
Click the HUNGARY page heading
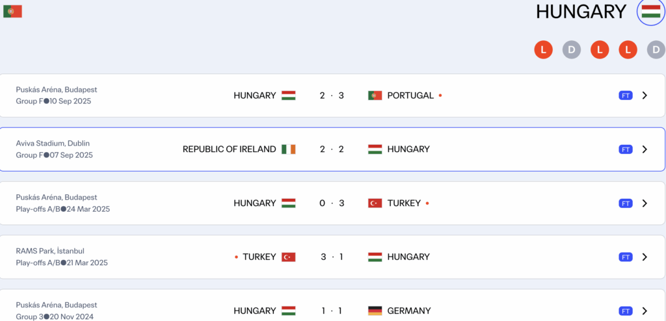tap(581, 12)
